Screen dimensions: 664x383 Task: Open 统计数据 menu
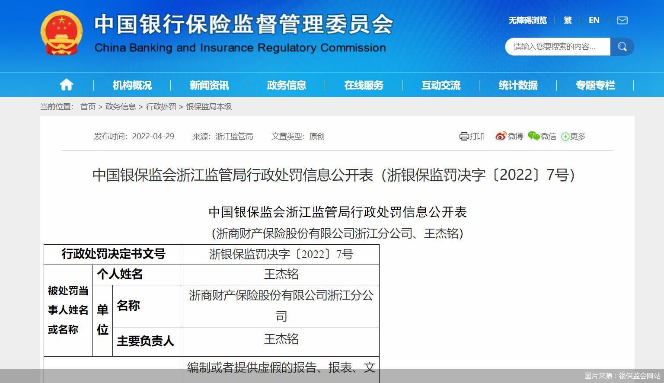518,85
